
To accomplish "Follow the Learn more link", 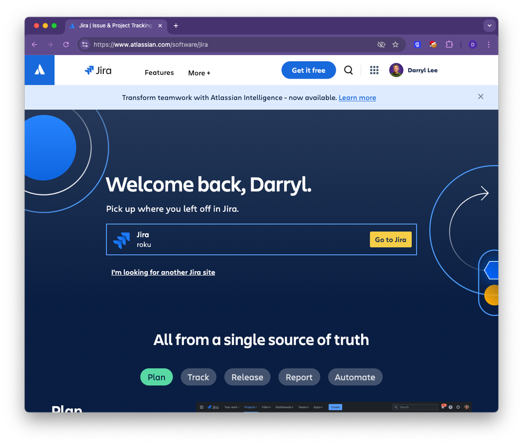I will coord(357,97).
